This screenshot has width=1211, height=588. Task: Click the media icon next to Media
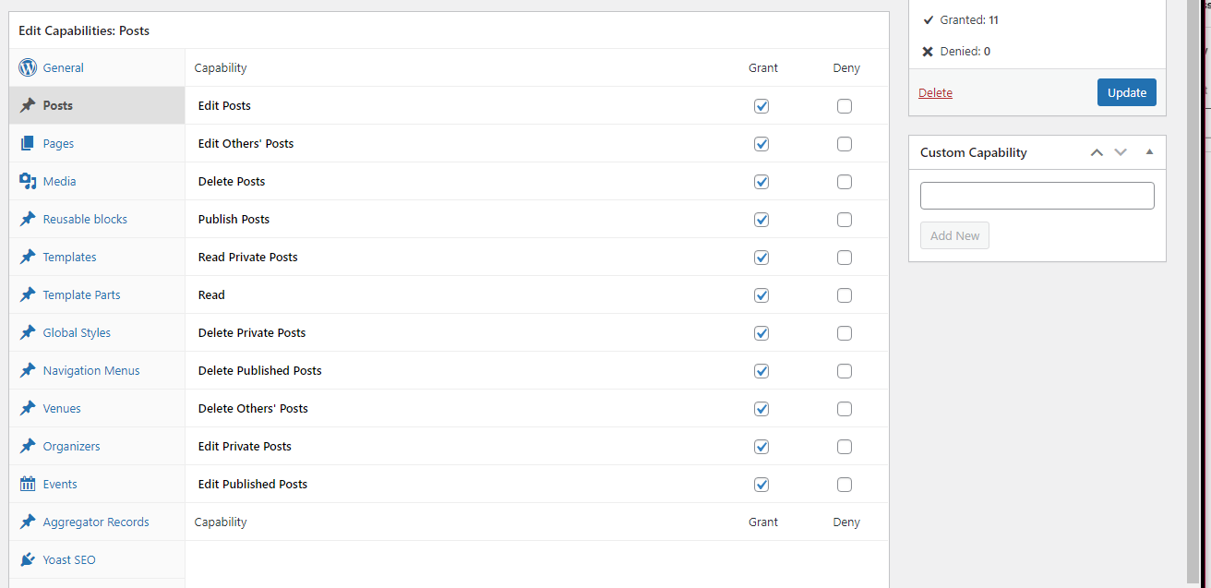28,181
